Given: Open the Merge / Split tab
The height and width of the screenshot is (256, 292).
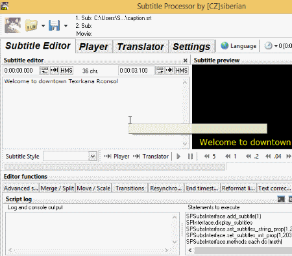Looking at the screenshot, I should (57, 188).
